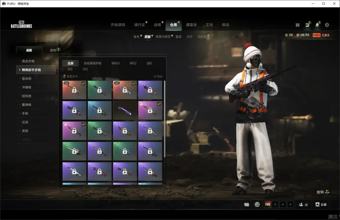
Task: Open the 表情与喷漆 sub-tab
Action: (163, 37)
